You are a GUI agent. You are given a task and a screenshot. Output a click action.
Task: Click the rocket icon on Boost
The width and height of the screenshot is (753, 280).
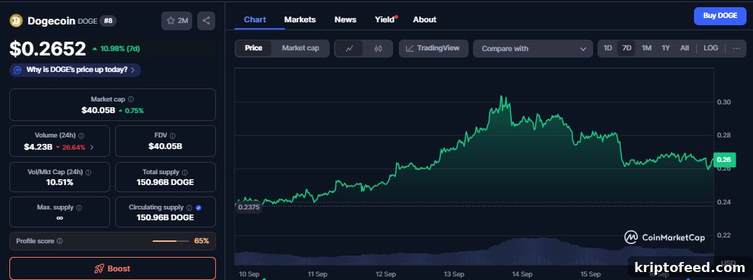(x=99, y=268)
